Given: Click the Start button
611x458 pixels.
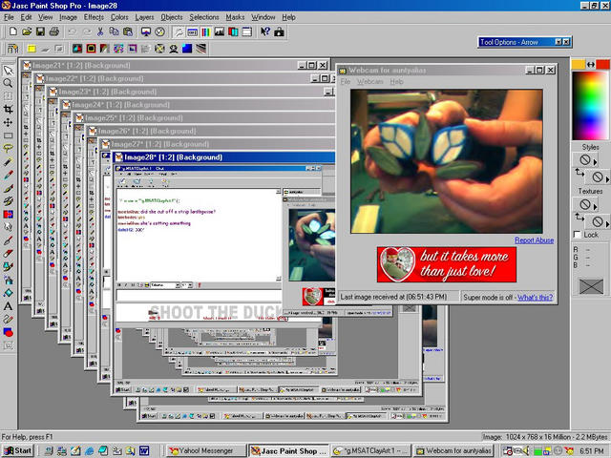Looking at the screenshot, I should 17,450.
